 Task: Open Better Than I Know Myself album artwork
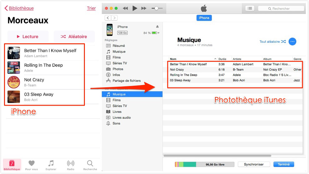click(x=14, y=53)
